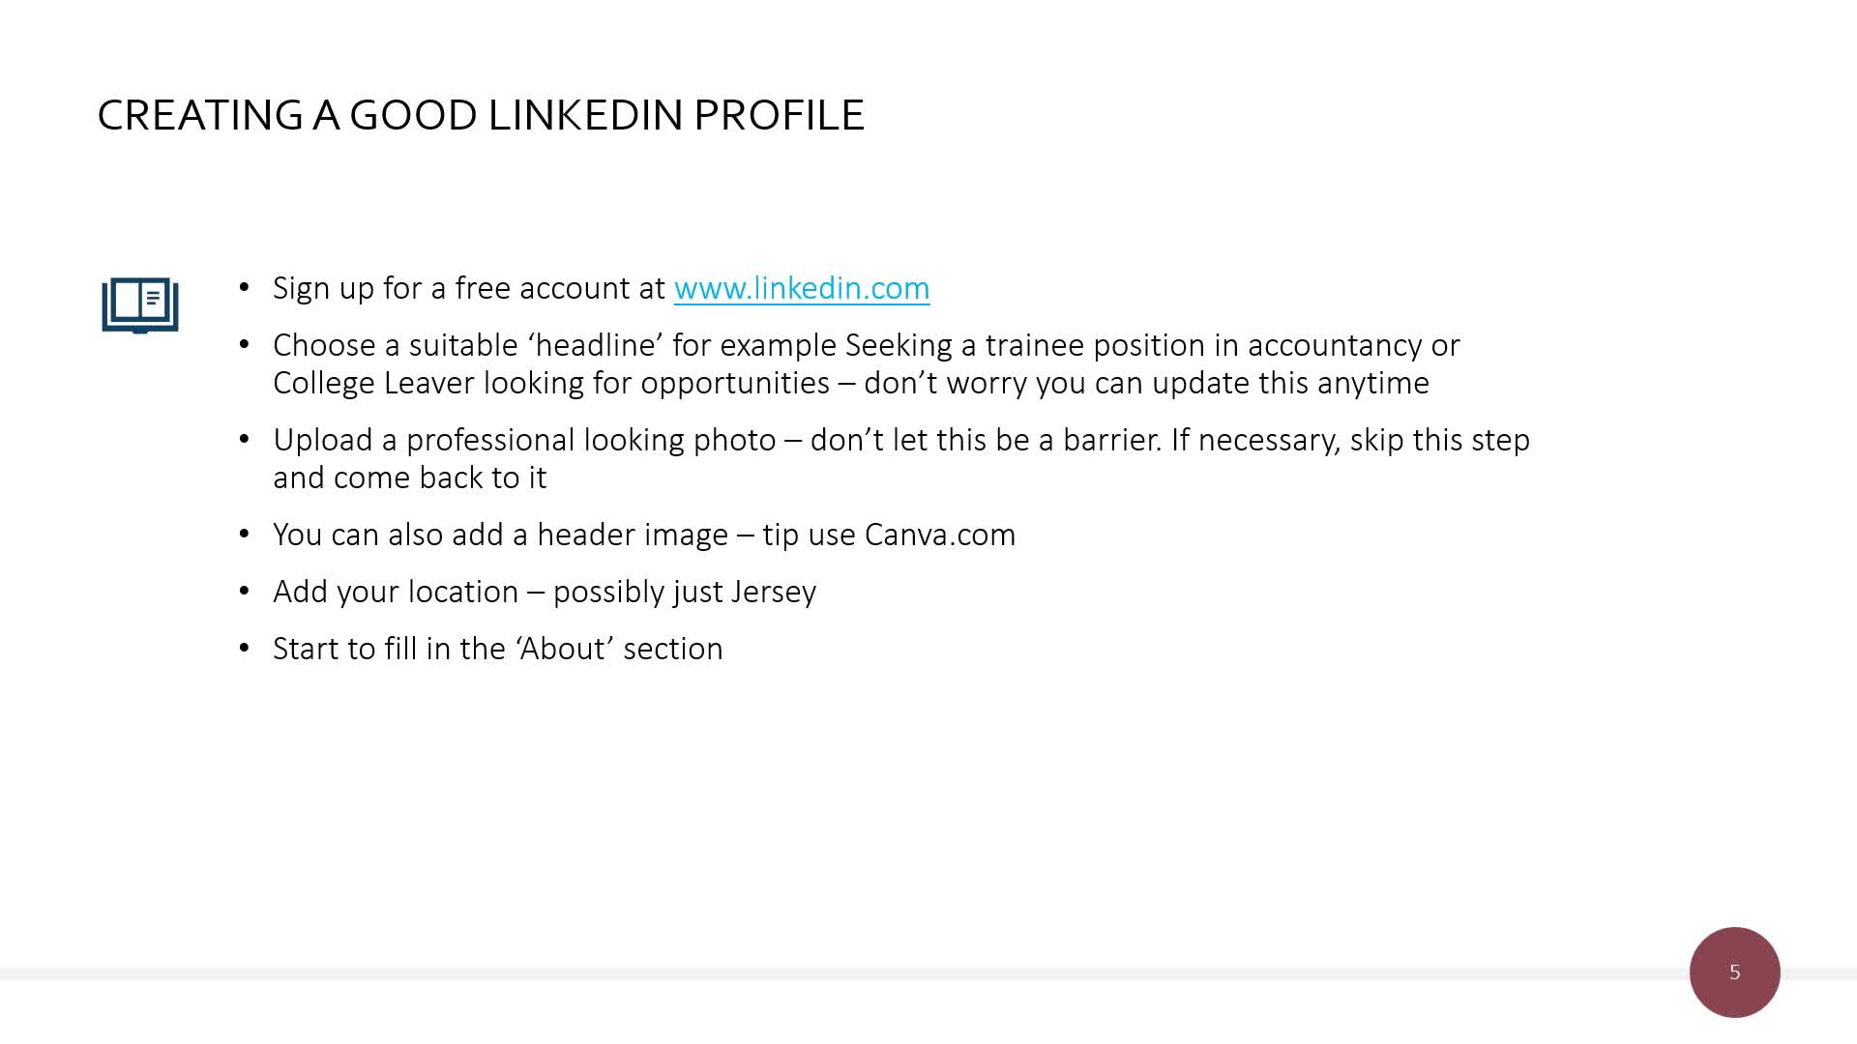Click the word 'LINKEDIN' in the title

pyautogui.click(x=585, y=115)
